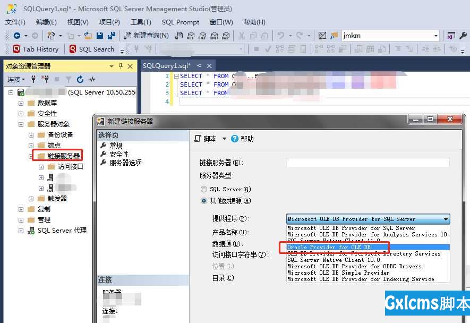Open the jmkm database dropdown
Image resolution: width=470 pixels, height=323 pixels.
click(436, 36)
